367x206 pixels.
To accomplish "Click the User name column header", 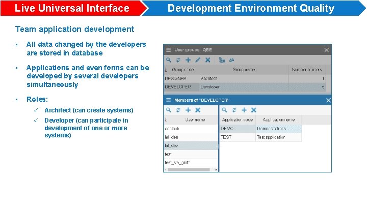I will [x=195, y=120].
